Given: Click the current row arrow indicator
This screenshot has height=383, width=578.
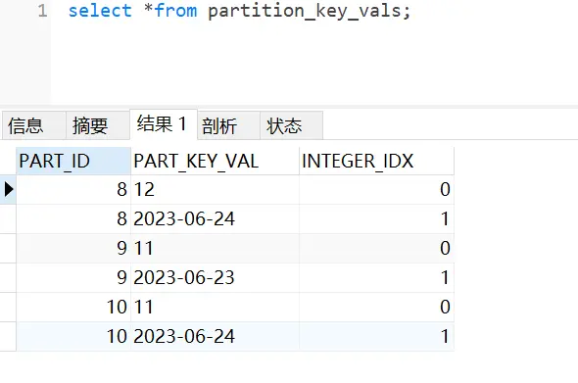Looking at the screenshot, I should tap(8, 189).
